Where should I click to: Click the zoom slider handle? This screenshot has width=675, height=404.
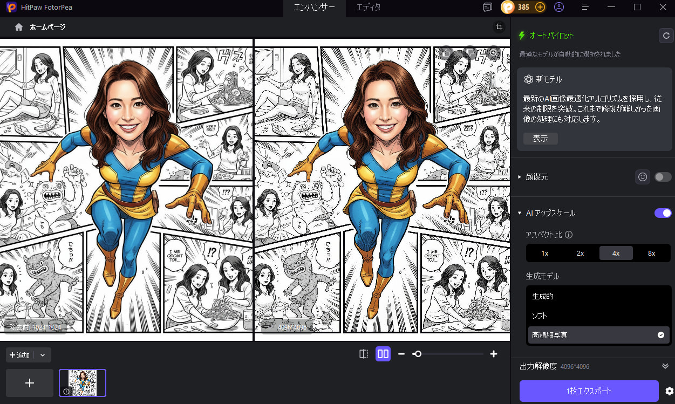click(x=417, y=354)
